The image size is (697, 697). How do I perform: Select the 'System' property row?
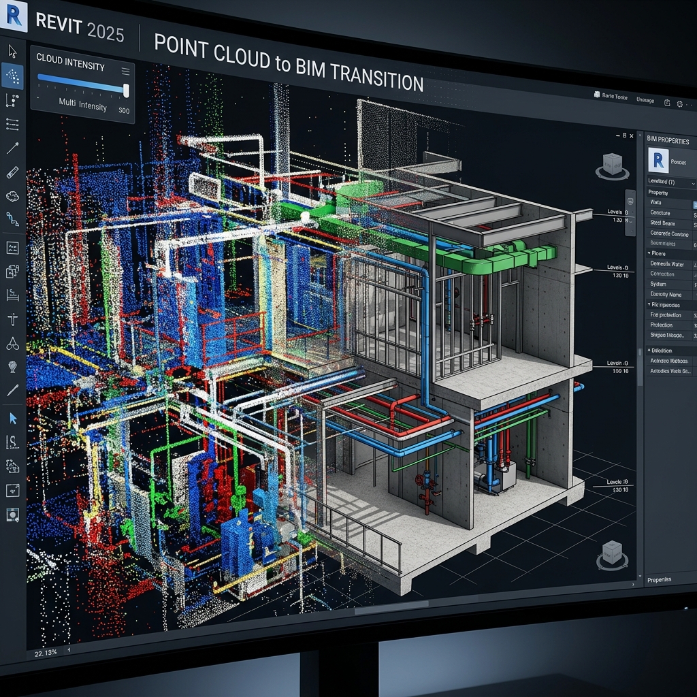(x=671, y=284)
